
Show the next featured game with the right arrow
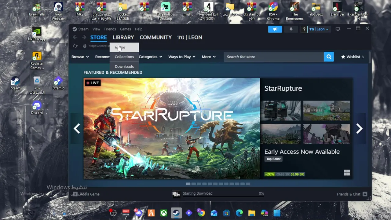[360, 129]
